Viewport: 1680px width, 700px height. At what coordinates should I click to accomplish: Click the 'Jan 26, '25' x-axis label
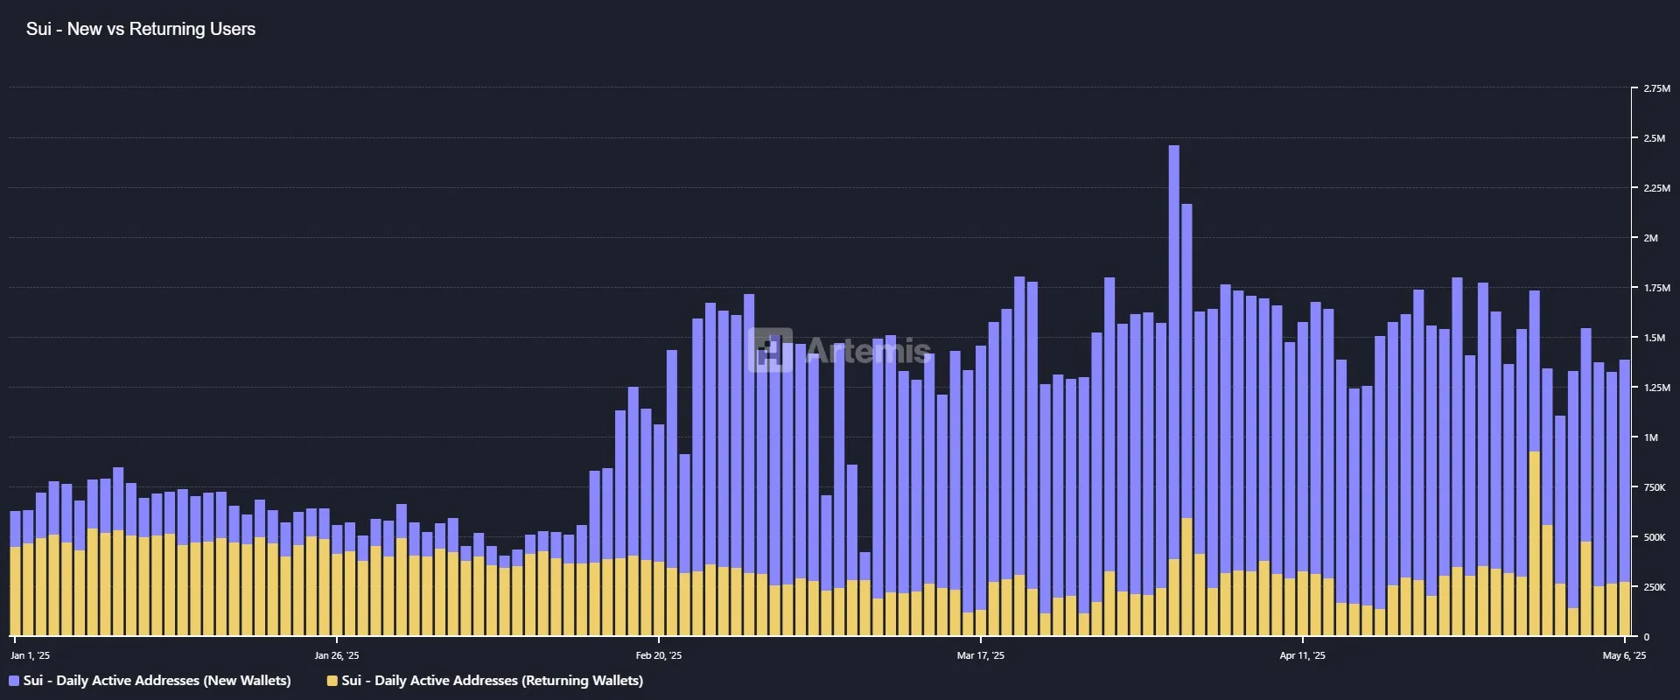(337, 655)
